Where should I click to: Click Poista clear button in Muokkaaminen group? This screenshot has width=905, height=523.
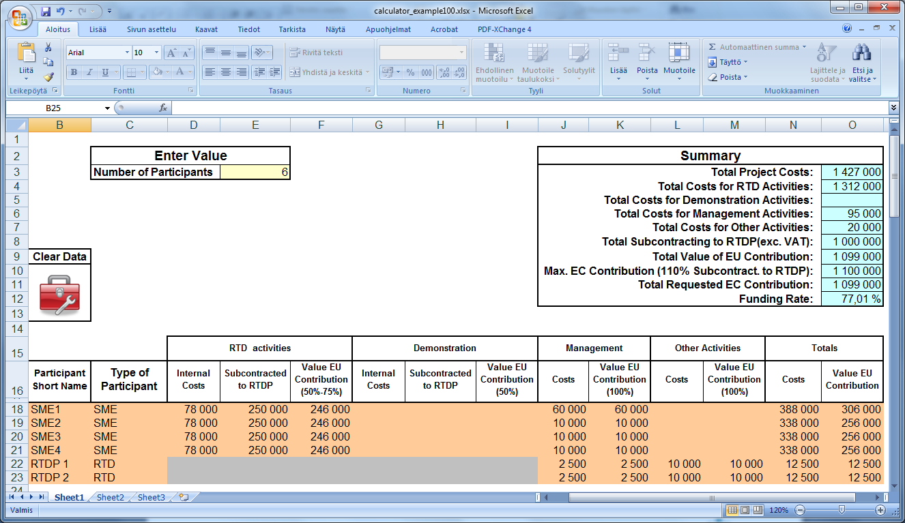pos(728,77)
